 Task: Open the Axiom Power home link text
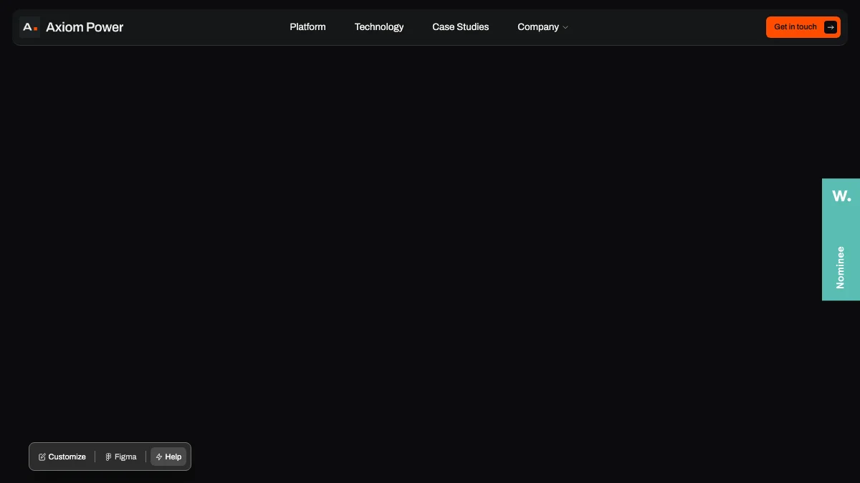point(85,27)
